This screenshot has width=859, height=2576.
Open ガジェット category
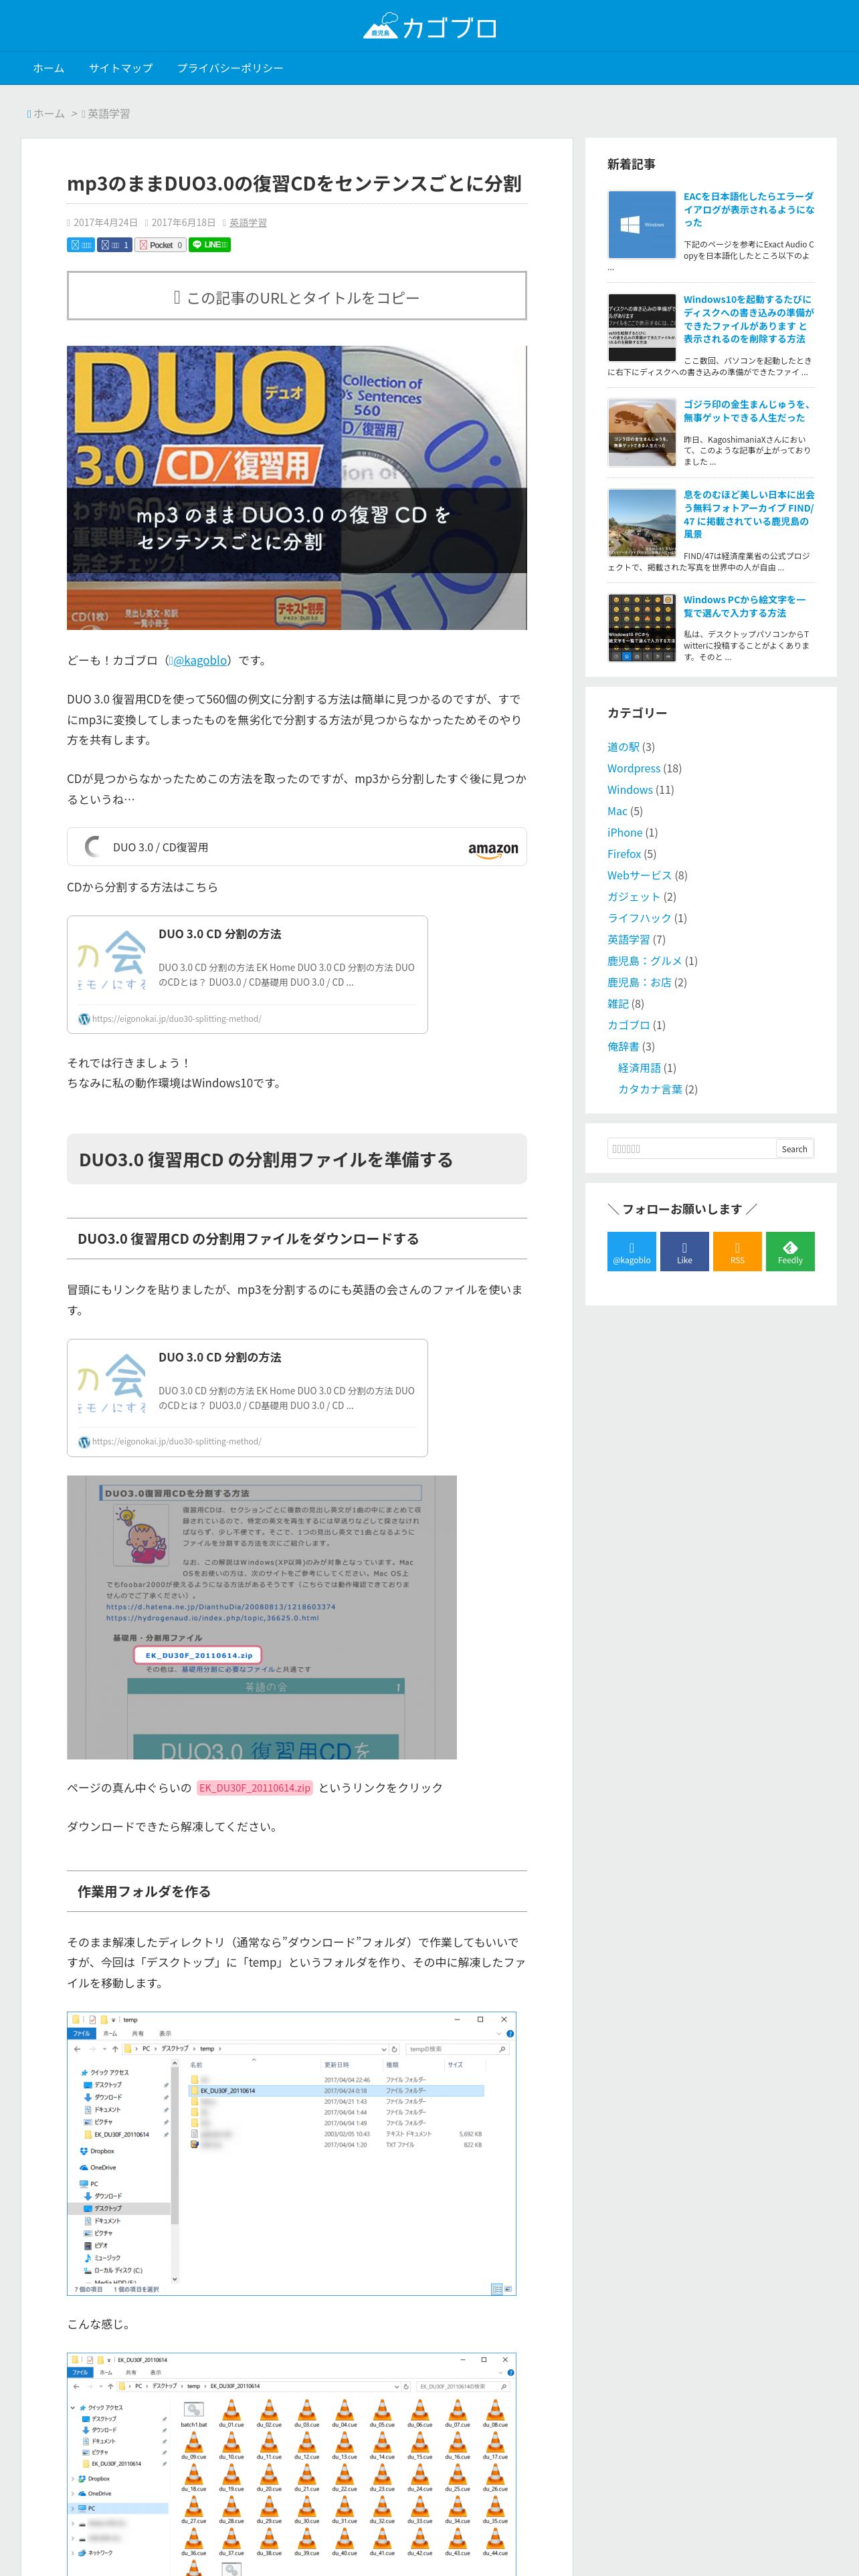(x=634, y=897)
